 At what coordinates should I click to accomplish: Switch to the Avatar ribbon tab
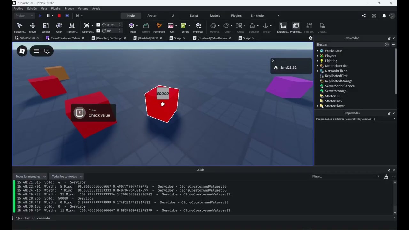(x=152, y=16)
